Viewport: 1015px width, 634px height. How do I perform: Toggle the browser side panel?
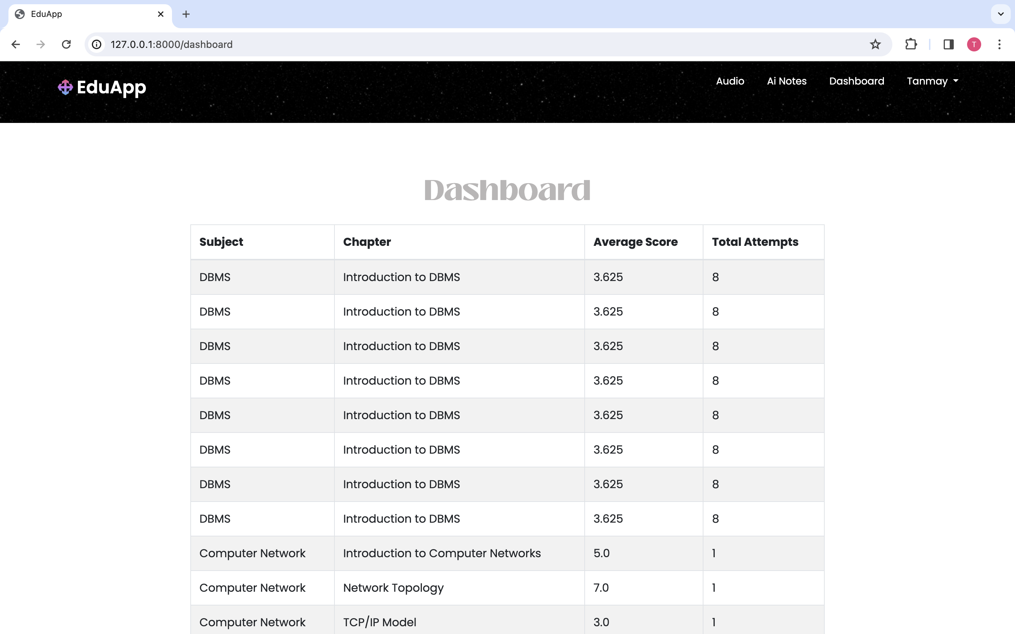[x=948, y=44]
